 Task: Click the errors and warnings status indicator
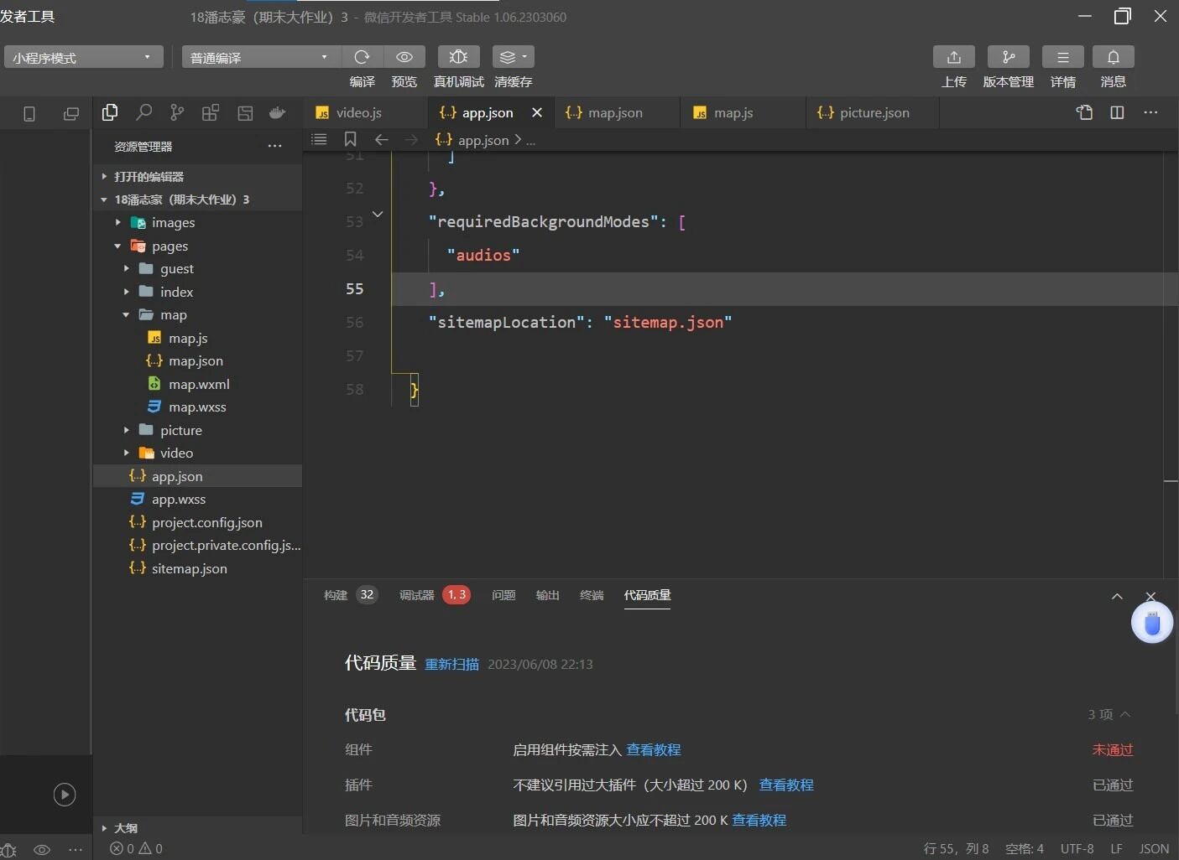(x=136, y=849)
